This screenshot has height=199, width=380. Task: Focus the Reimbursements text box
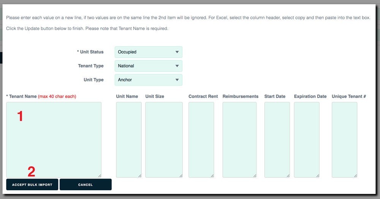pyautogui.click(x=239, y=140)
